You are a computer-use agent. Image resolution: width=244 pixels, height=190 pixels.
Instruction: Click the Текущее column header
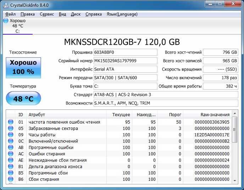pos(119,115)
